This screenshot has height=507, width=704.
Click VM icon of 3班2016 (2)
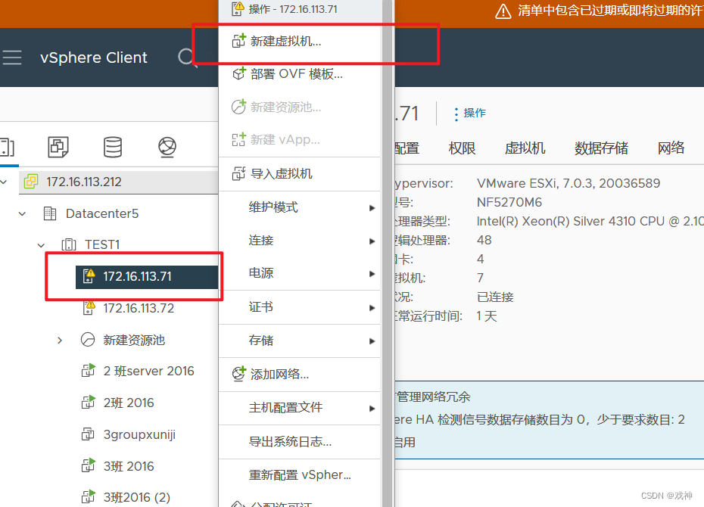click(x=89, y=497)
